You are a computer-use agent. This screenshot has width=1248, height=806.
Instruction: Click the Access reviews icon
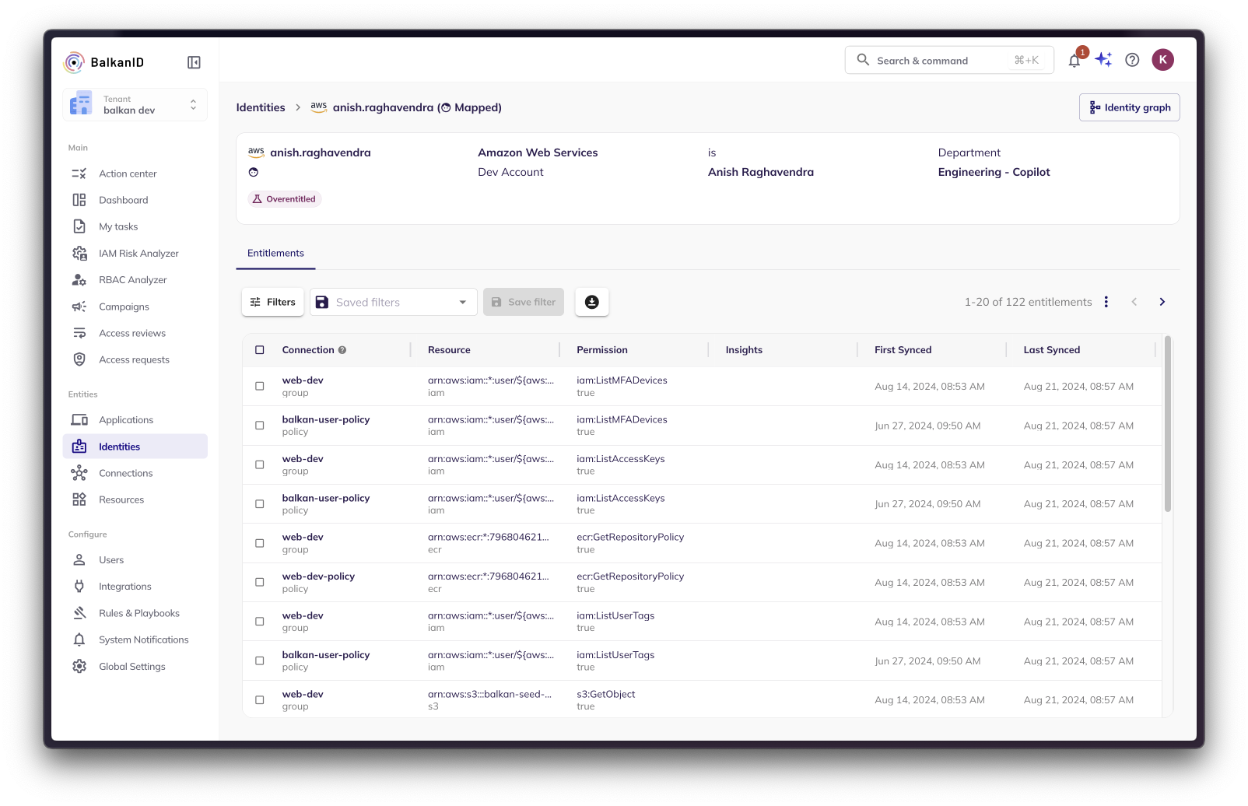(x=79, y=333)
